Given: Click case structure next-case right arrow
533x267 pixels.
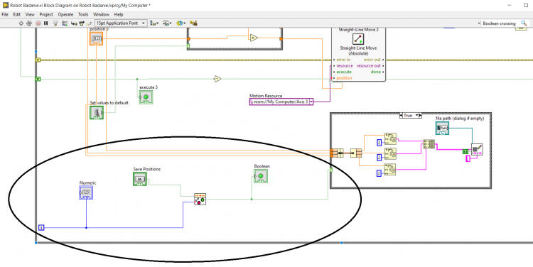Looking at the screenshot, I should [420, 116].
